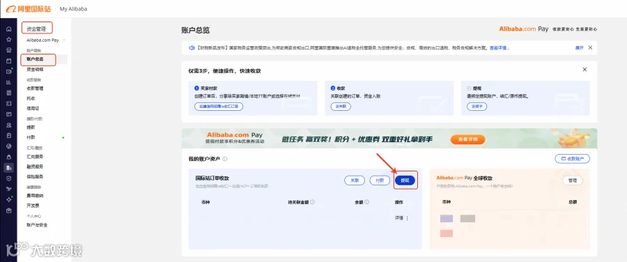Close the 3-step quick guide panel
Screen dimensions: 627x262
click(x=585, y=70)
